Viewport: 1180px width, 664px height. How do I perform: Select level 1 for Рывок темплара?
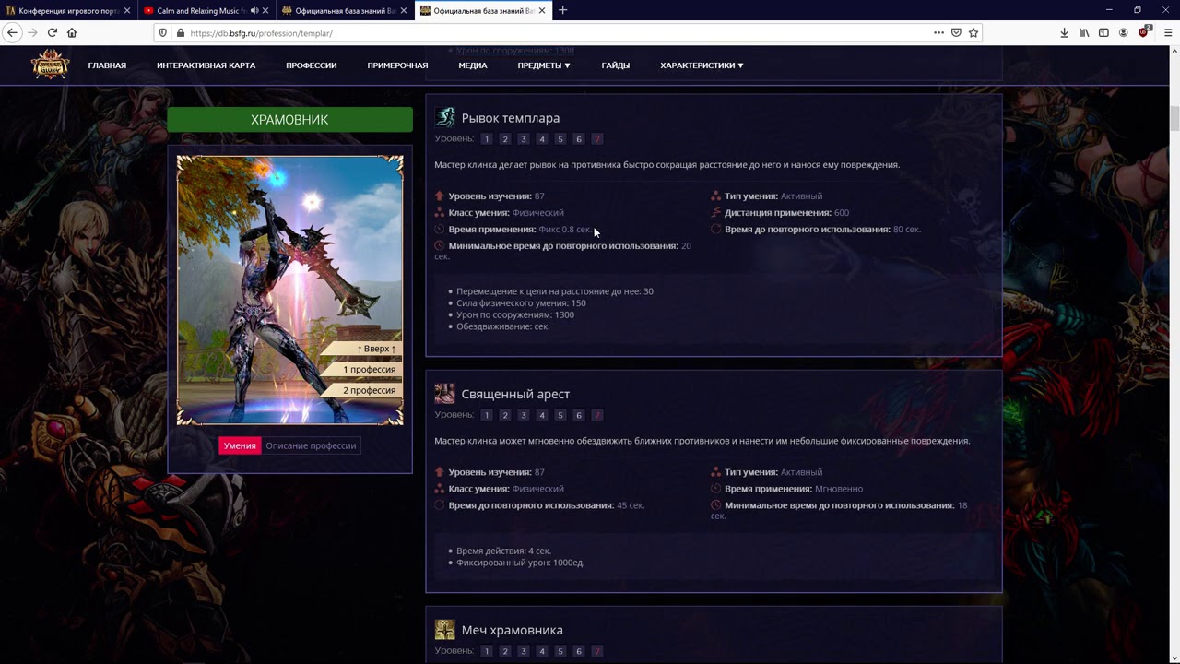click(x=486, y=139)
